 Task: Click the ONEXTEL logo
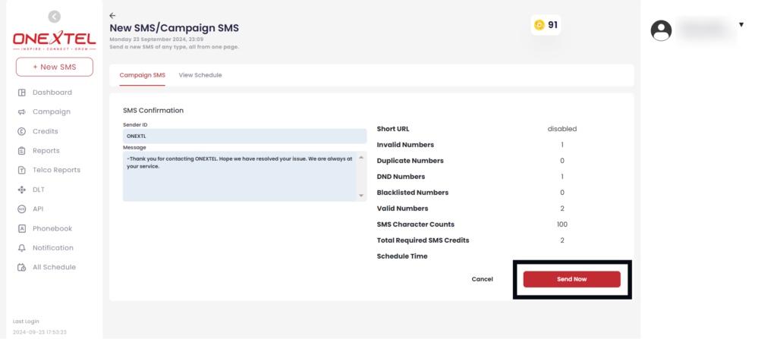point(54,41)
